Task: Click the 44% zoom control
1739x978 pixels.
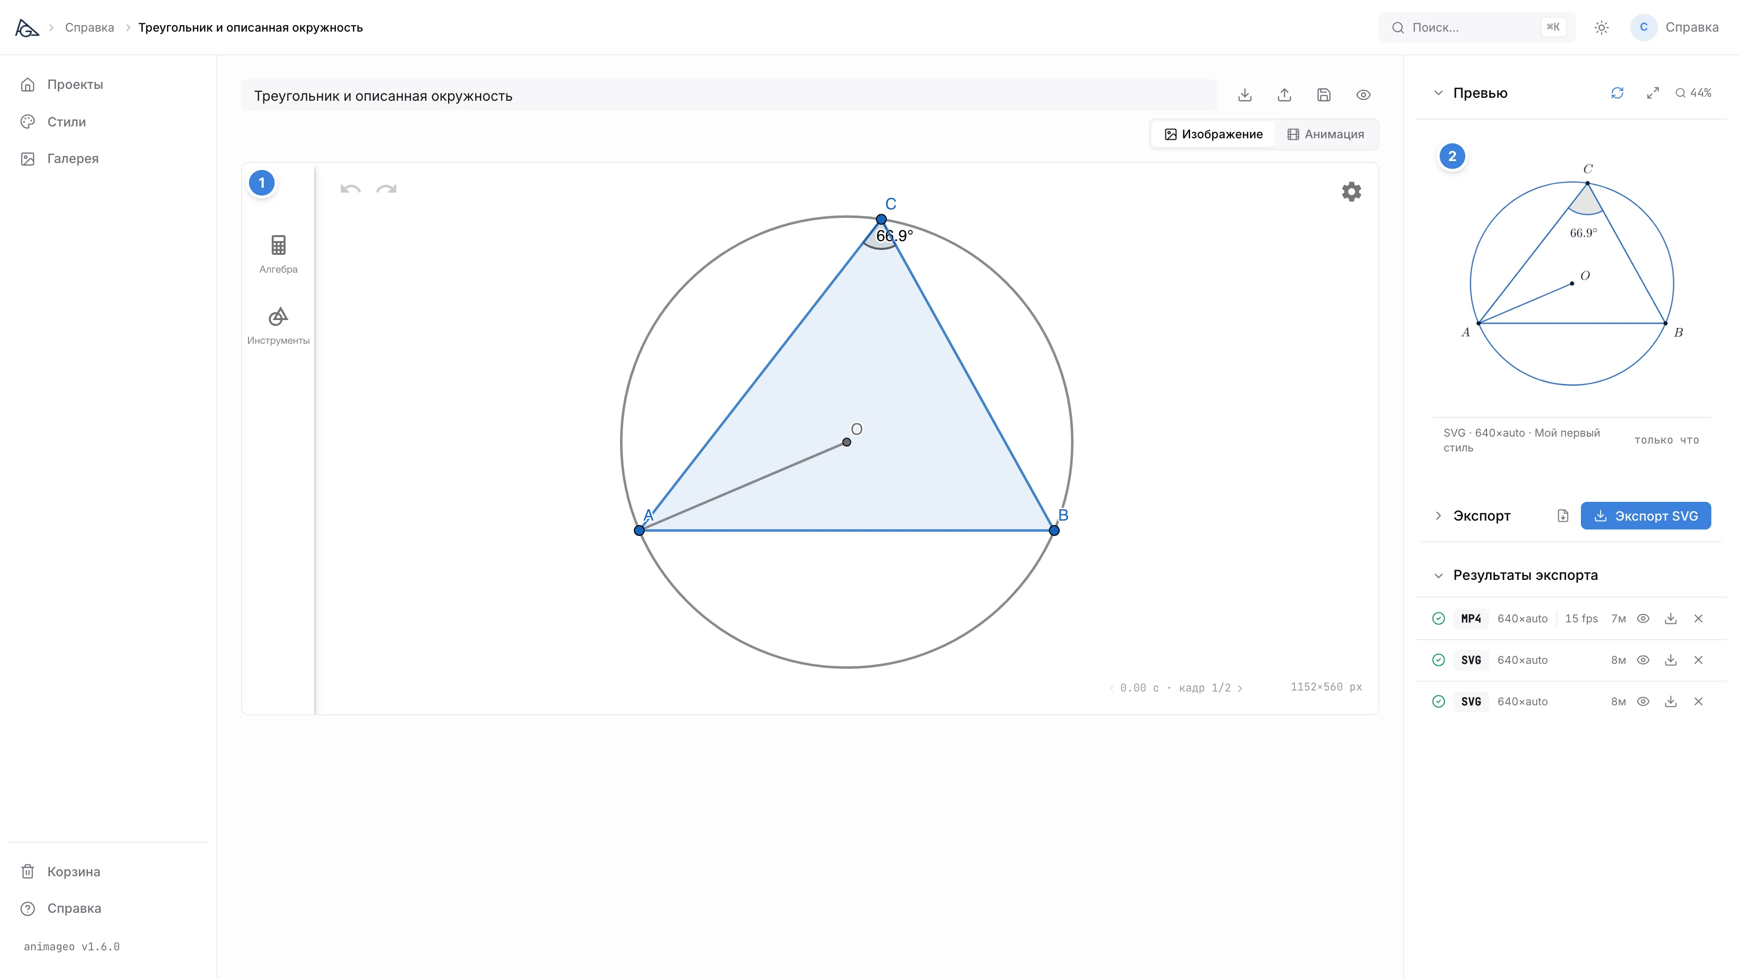Action: coord(1693,93)
